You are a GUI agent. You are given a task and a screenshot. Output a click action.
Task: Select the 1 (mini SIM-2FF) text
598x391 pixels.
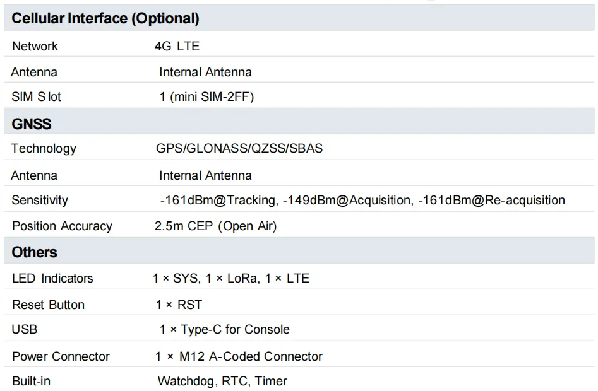point(206,96)
